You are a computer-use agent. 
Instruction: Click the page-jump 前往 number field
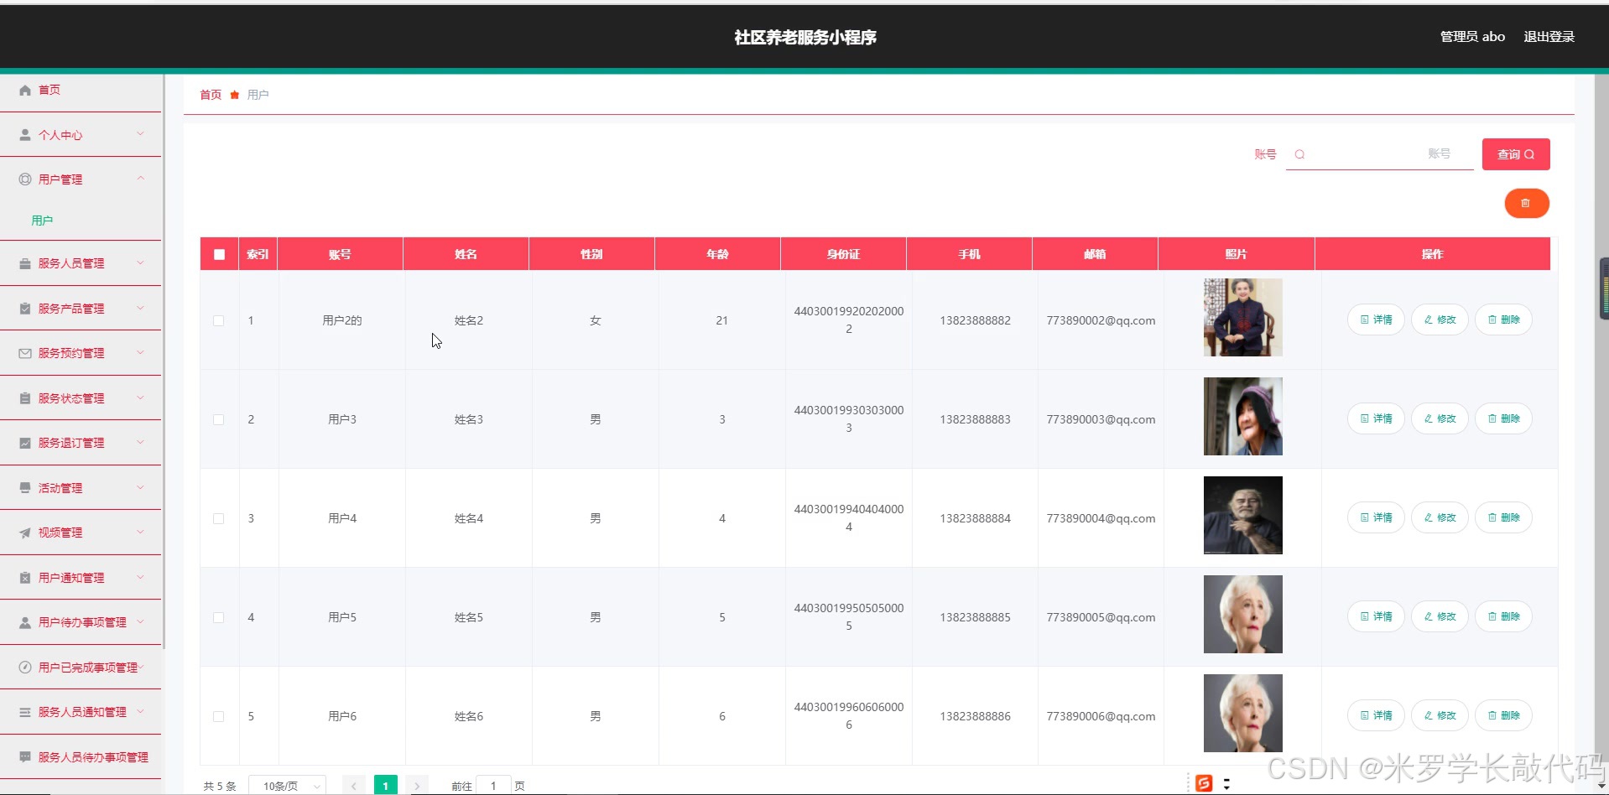[493, 786]
